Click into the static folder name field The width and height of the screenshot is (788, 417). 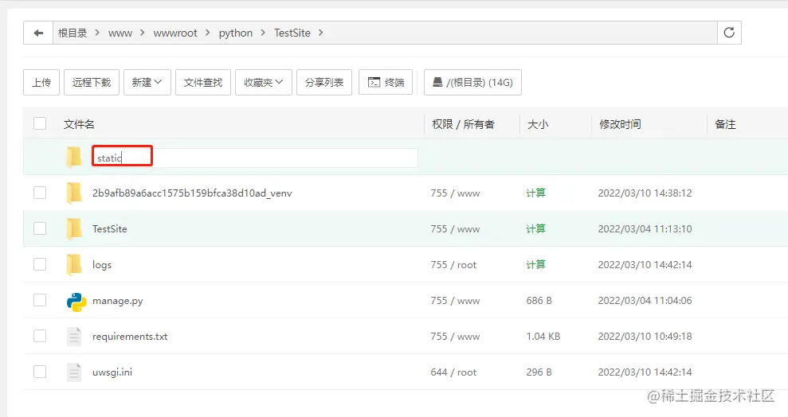pos(255,158)
